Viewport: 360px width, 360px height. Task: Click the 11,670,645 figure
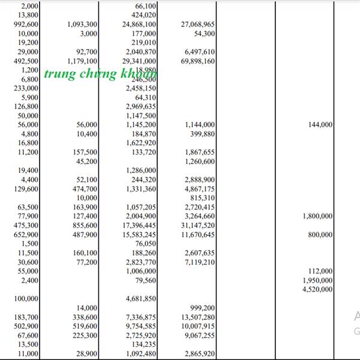198,235
